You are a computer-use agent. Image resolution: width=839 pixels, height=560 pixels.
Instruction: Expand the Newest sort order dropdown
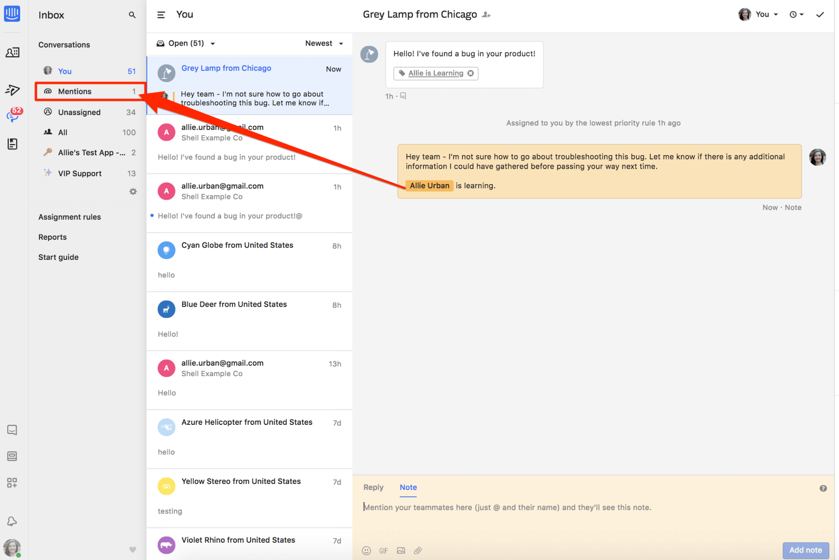click(323, 43)
